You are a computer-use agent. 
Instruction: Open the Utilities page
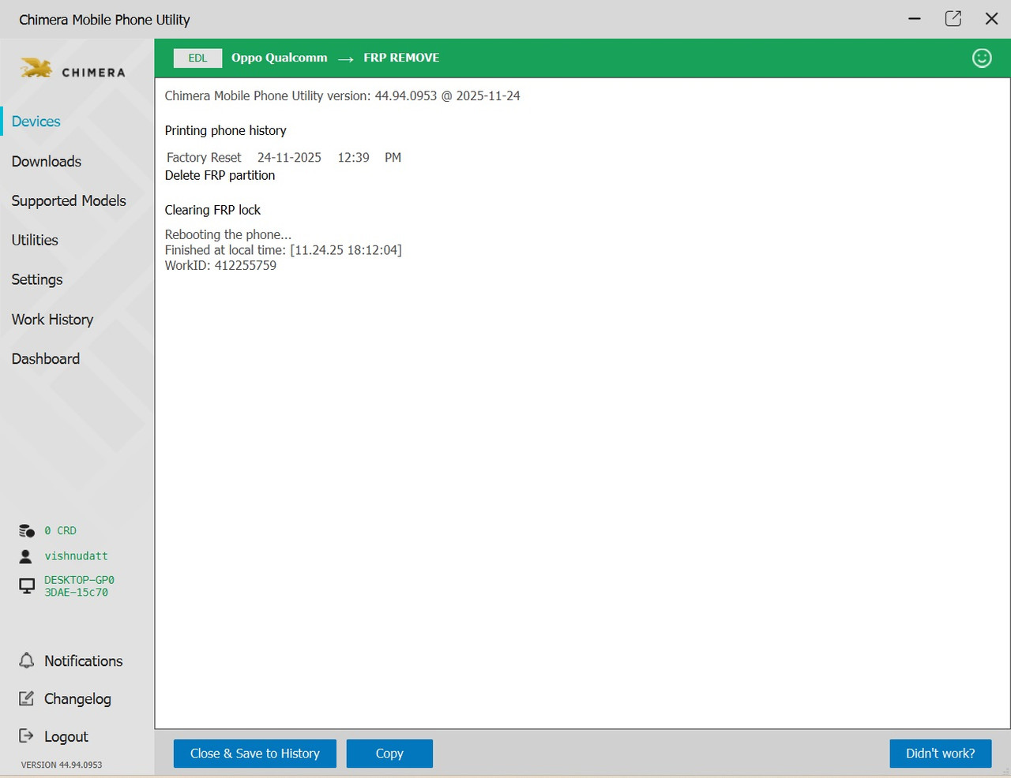point(35,240)
